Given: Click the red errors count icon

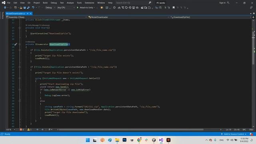Looking at the screenshot, I should [21, 130].
